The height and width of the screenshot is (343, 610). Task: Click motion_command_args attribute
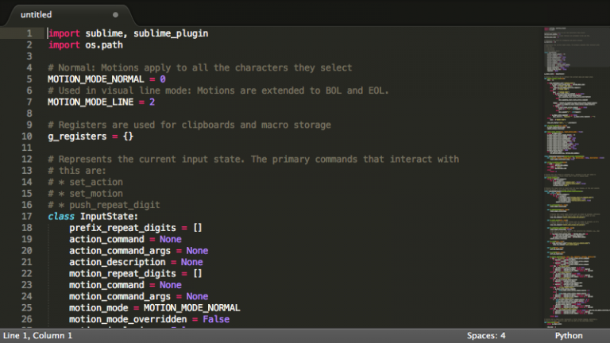(120, 297)
